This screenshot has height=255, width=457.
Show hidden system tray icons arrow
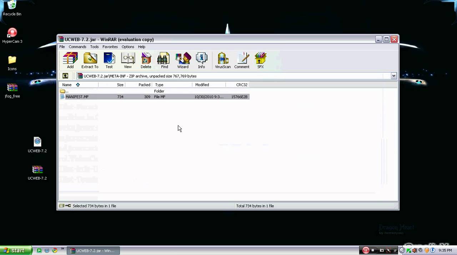tap(402, 250)
